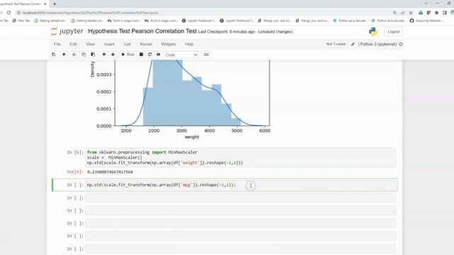
Task: Open the New Tab bookmark with globe icon
Action: [x=21, y=21]
